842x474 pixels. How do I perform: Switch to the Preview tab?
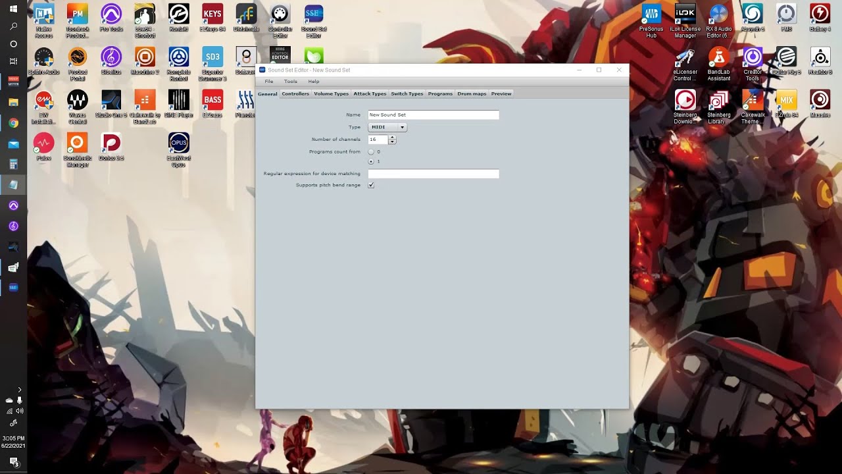point(501,93)
